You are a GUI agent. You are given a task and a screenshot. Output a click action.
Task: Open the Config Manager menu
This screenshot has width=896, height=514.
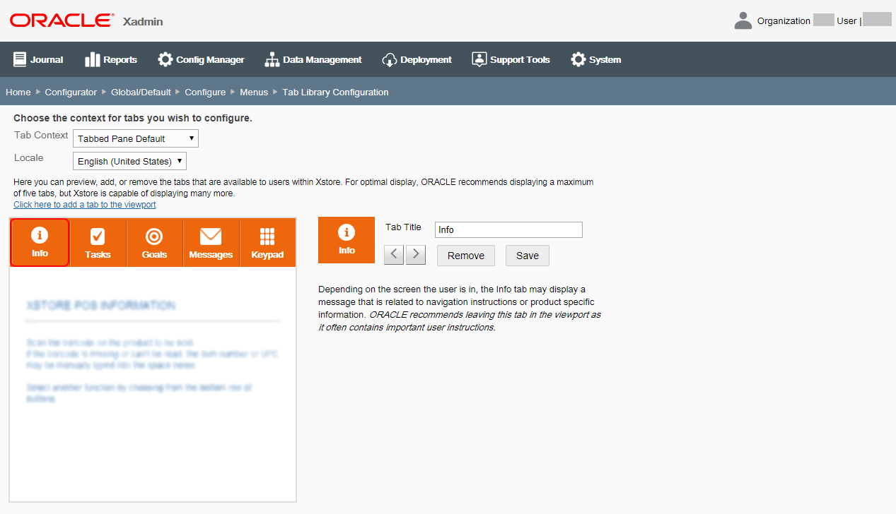[201, 59]
